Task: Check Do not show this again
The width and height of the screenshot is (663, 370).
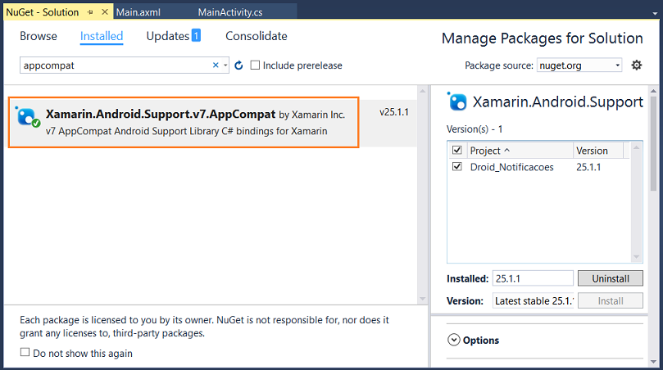Action: (25, 352)
